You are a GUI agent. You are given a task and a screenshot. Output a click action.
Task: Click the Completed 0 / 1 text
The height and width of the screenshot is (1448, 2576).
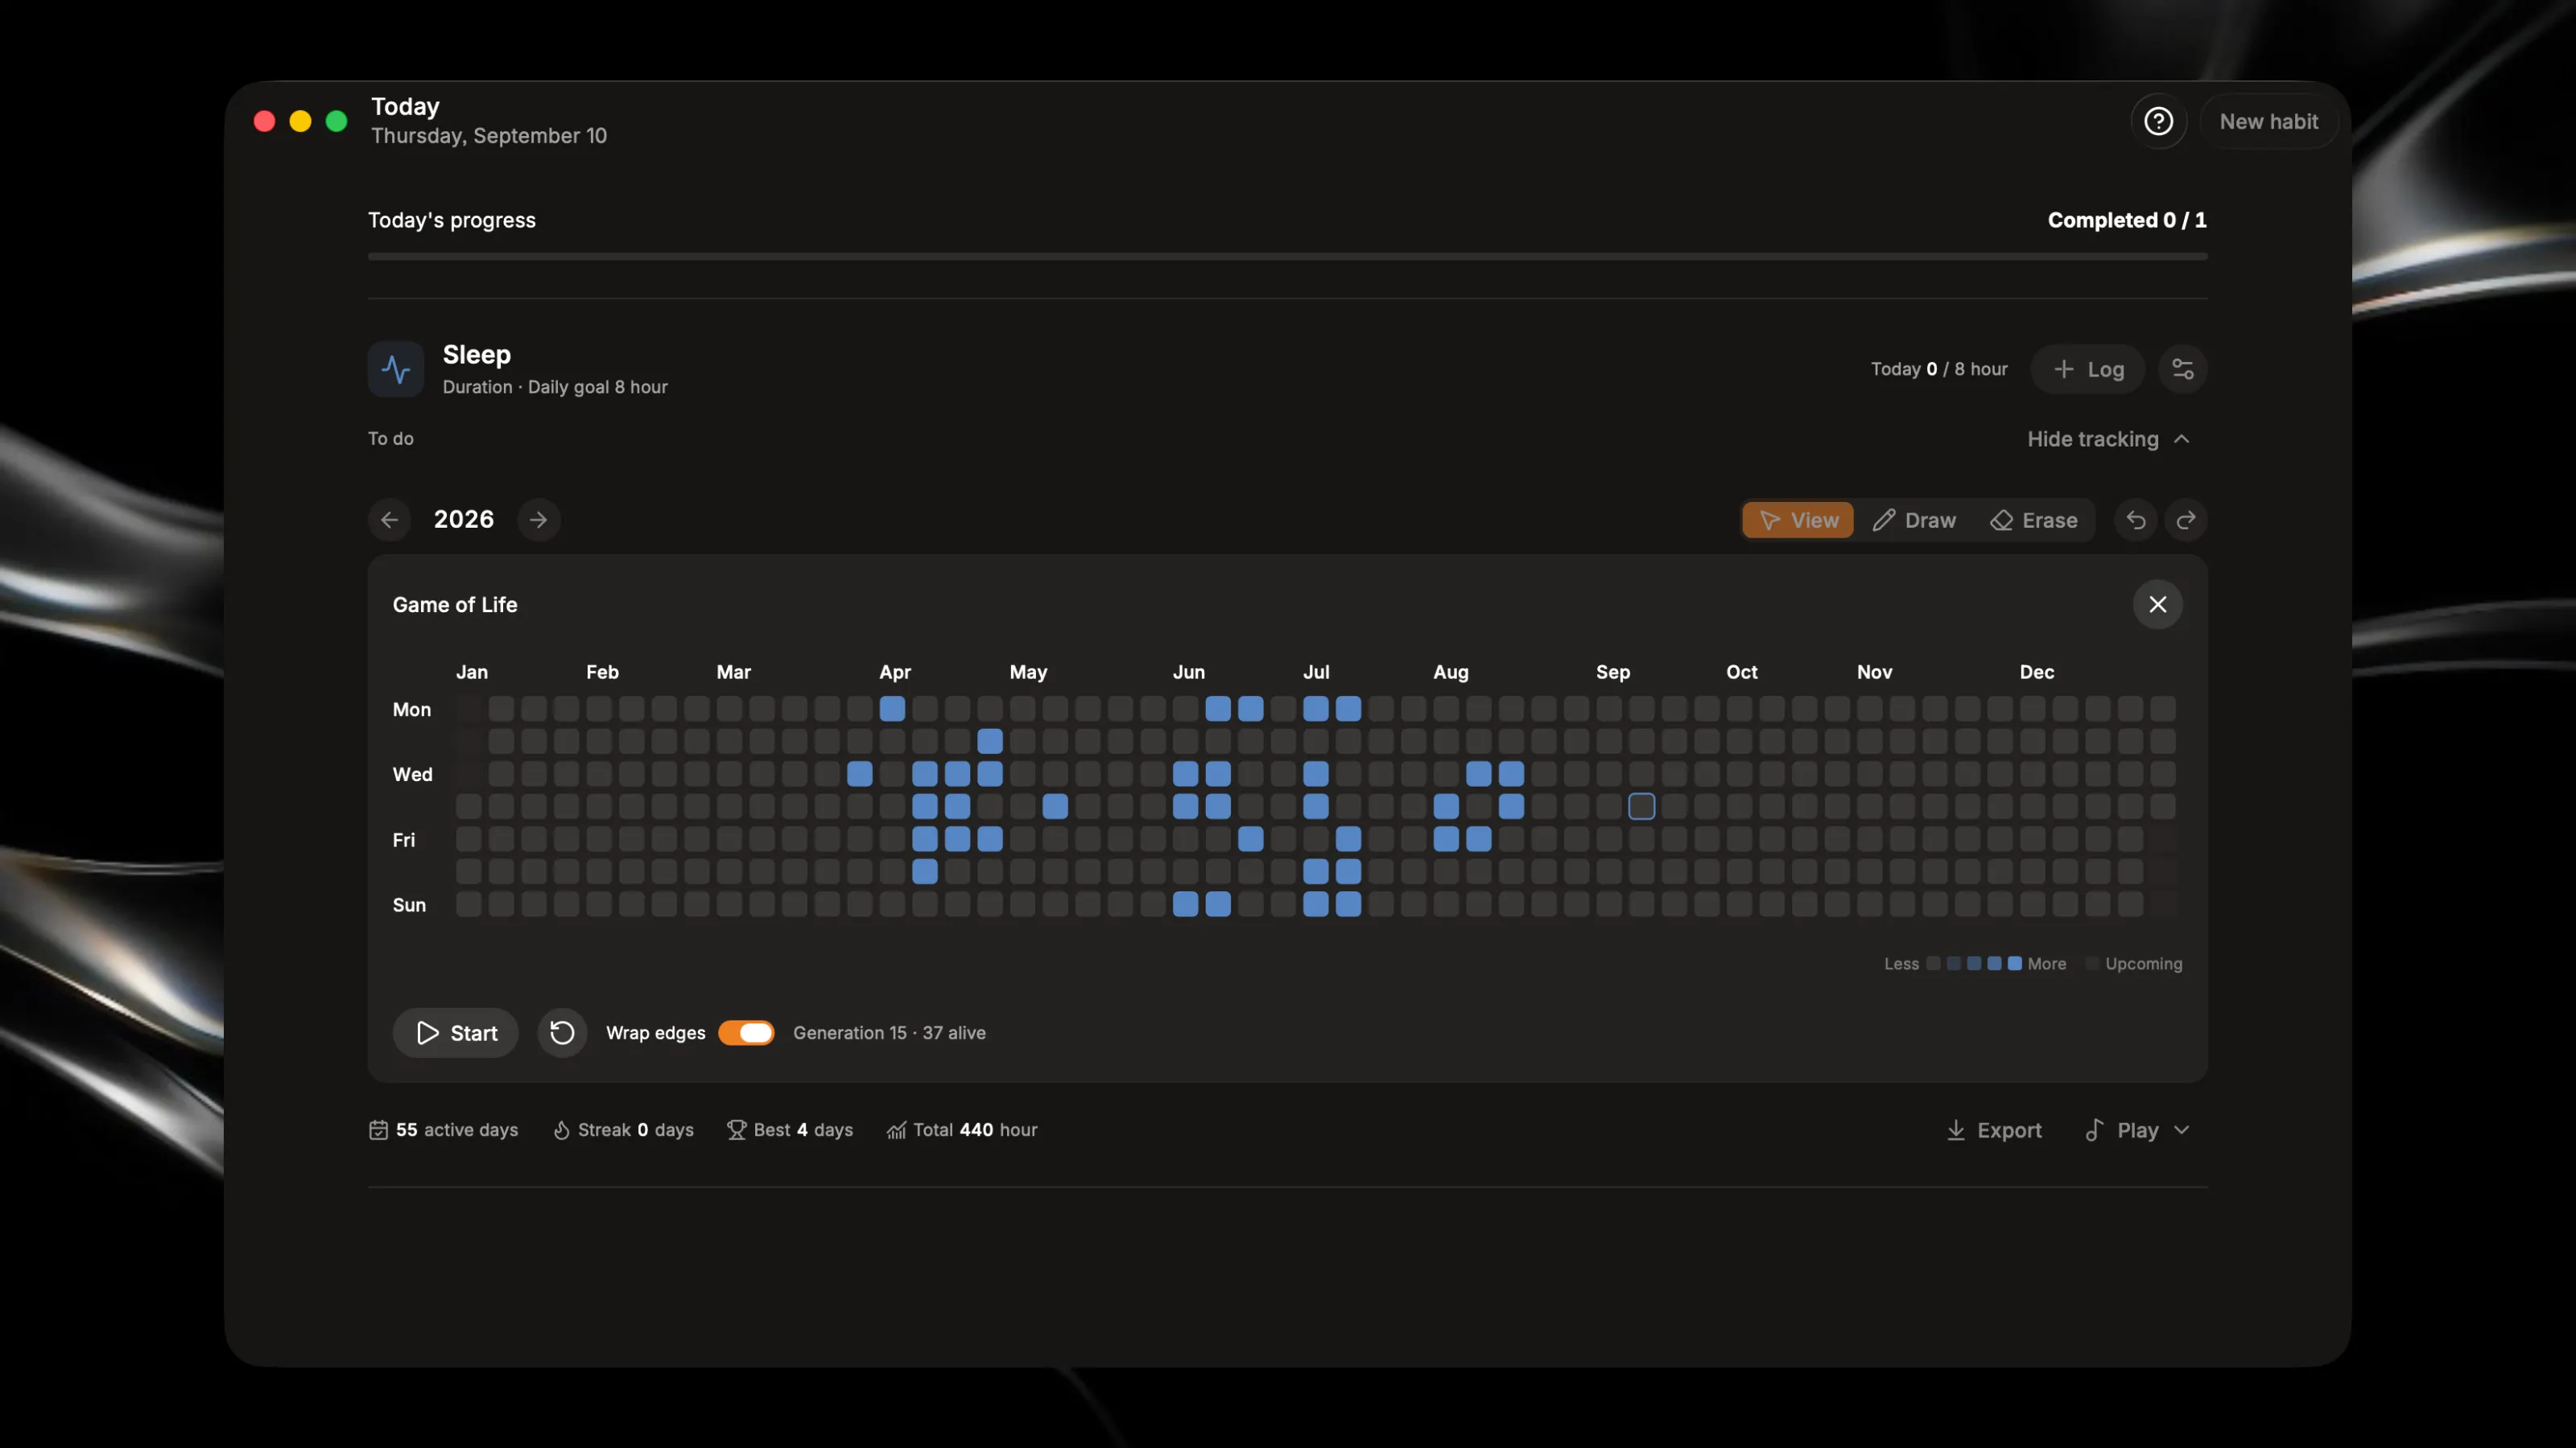coord(2127,220)
